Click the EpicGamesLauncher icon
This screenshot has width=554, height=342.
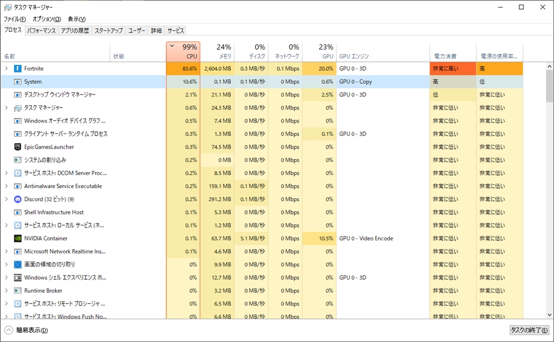click(17, 147)
